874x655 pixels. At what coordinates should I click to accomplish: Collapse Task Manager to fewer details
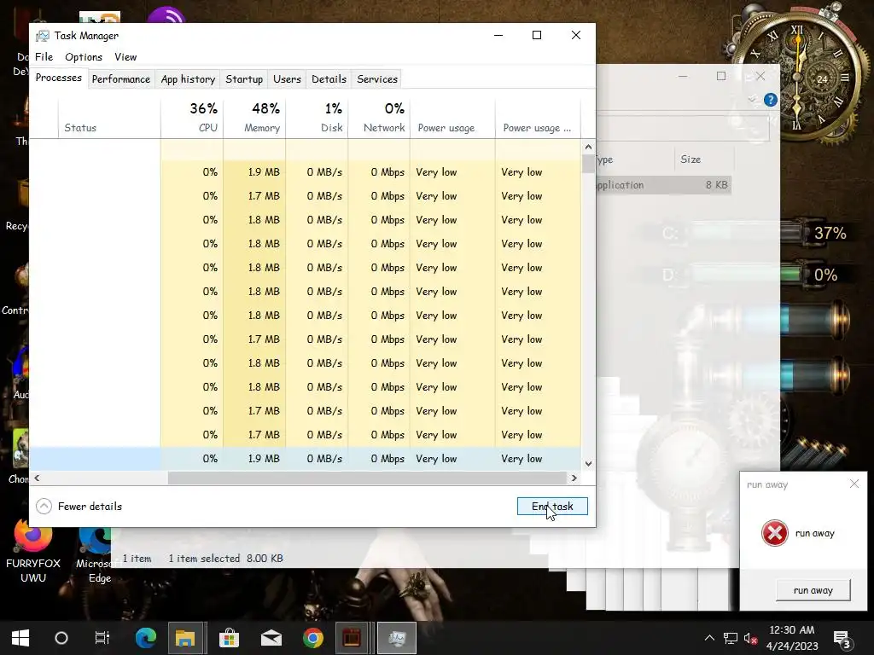click(x=79, y=506)
